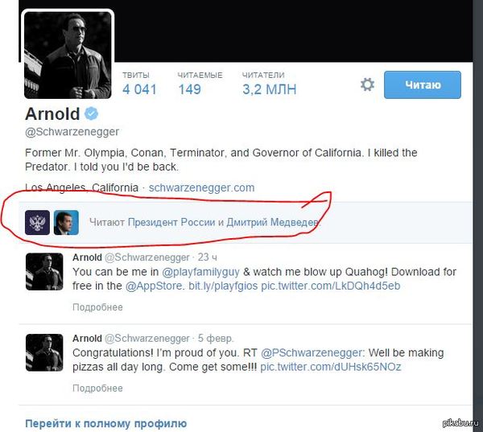The width and height of the screenshot is (483, 432).
Task: Open the @PSchwarzenegger mention
Action: tap(312, 352)
